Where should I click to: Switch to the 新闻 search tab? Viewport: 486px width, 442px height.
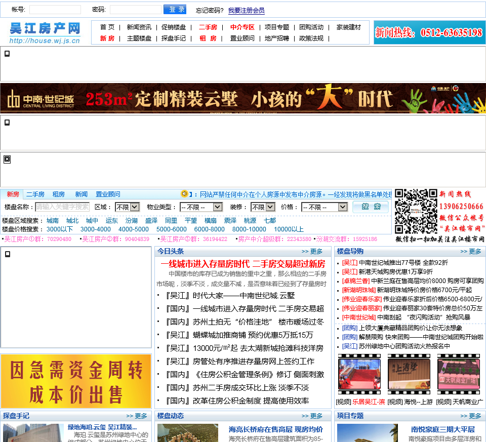pos(81,194)
